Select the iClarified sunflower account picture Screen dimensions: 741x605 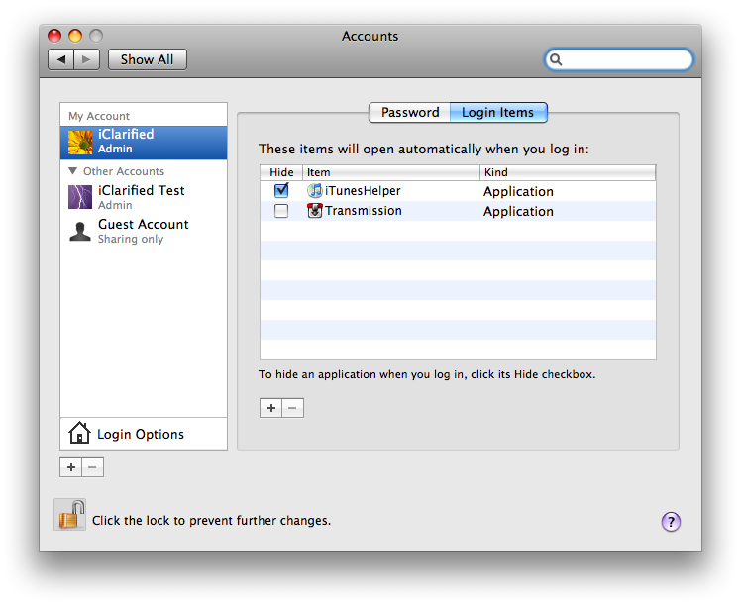[80, 142]
